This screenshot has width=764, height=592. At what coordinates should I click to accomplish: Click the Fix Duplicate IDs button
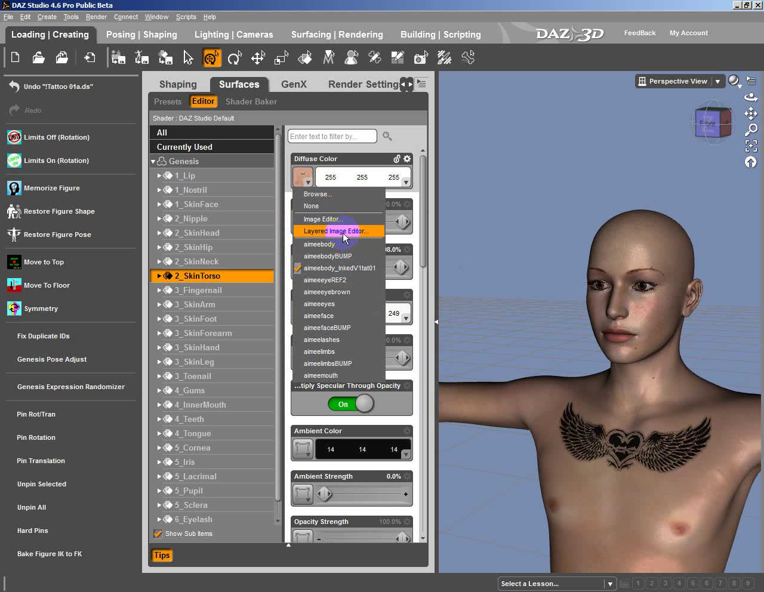pos(44,336)
